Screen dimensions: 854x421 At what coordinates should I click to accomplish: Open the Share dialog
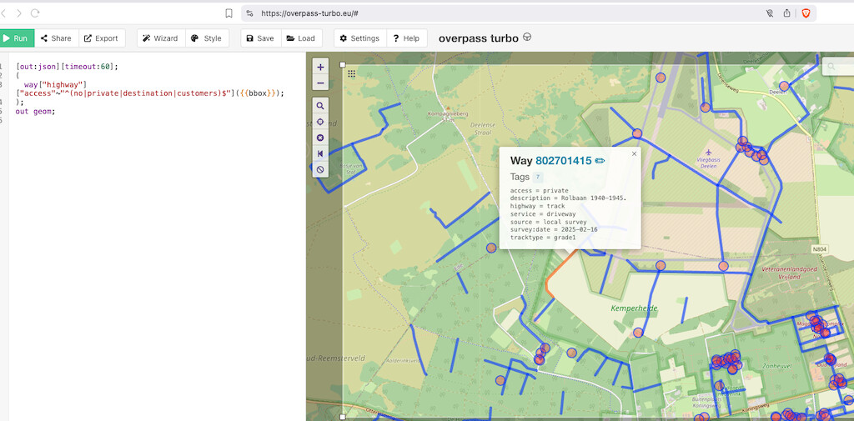(x=57, y=38)
